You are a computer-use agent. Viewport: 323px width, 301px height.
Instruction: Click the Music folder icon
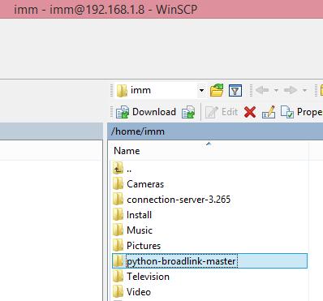(x=118, y=230)
